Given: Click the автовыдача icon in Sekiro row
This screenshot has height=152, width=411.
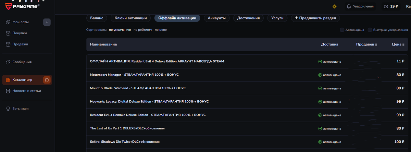Looking at the screenshot, I should [x=320, y=142].
